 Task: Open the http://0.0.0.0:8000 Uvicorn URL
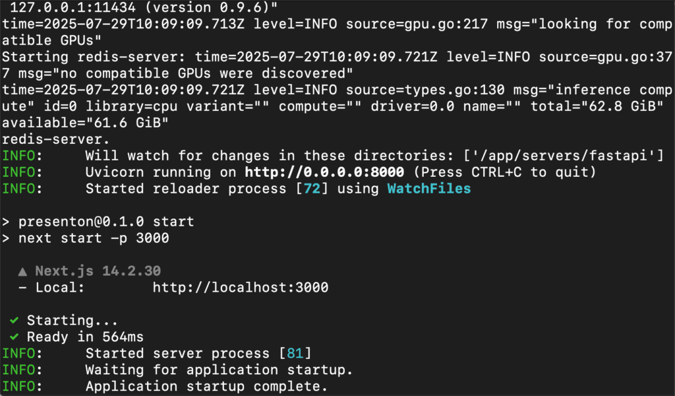tap(324, 172)
